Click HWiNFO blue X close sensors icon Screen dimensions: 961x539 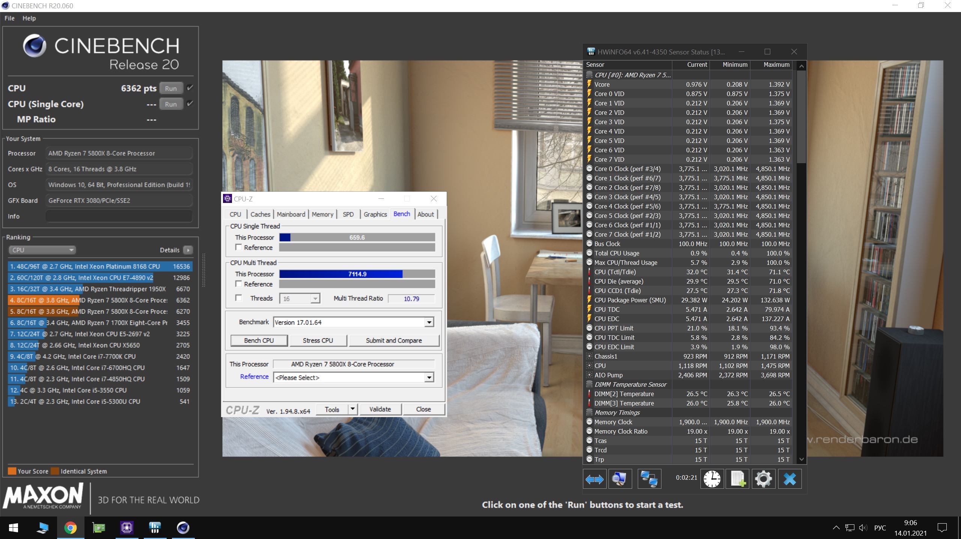pyautogui.click(x=789, y=479)
